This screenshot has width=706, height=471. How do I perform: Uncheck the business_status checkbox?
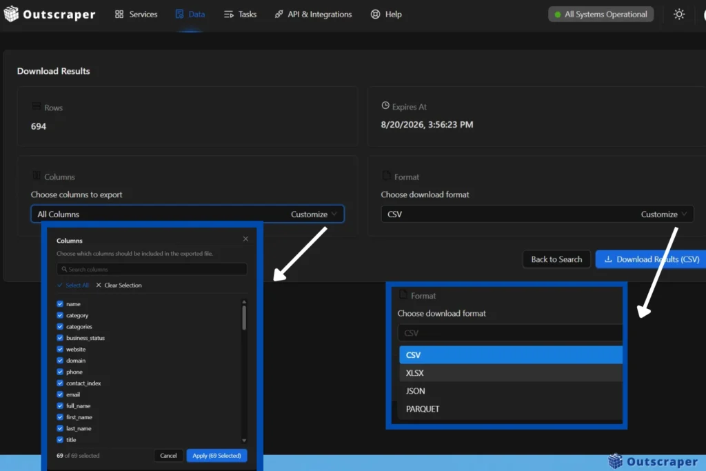coord(60,338)
